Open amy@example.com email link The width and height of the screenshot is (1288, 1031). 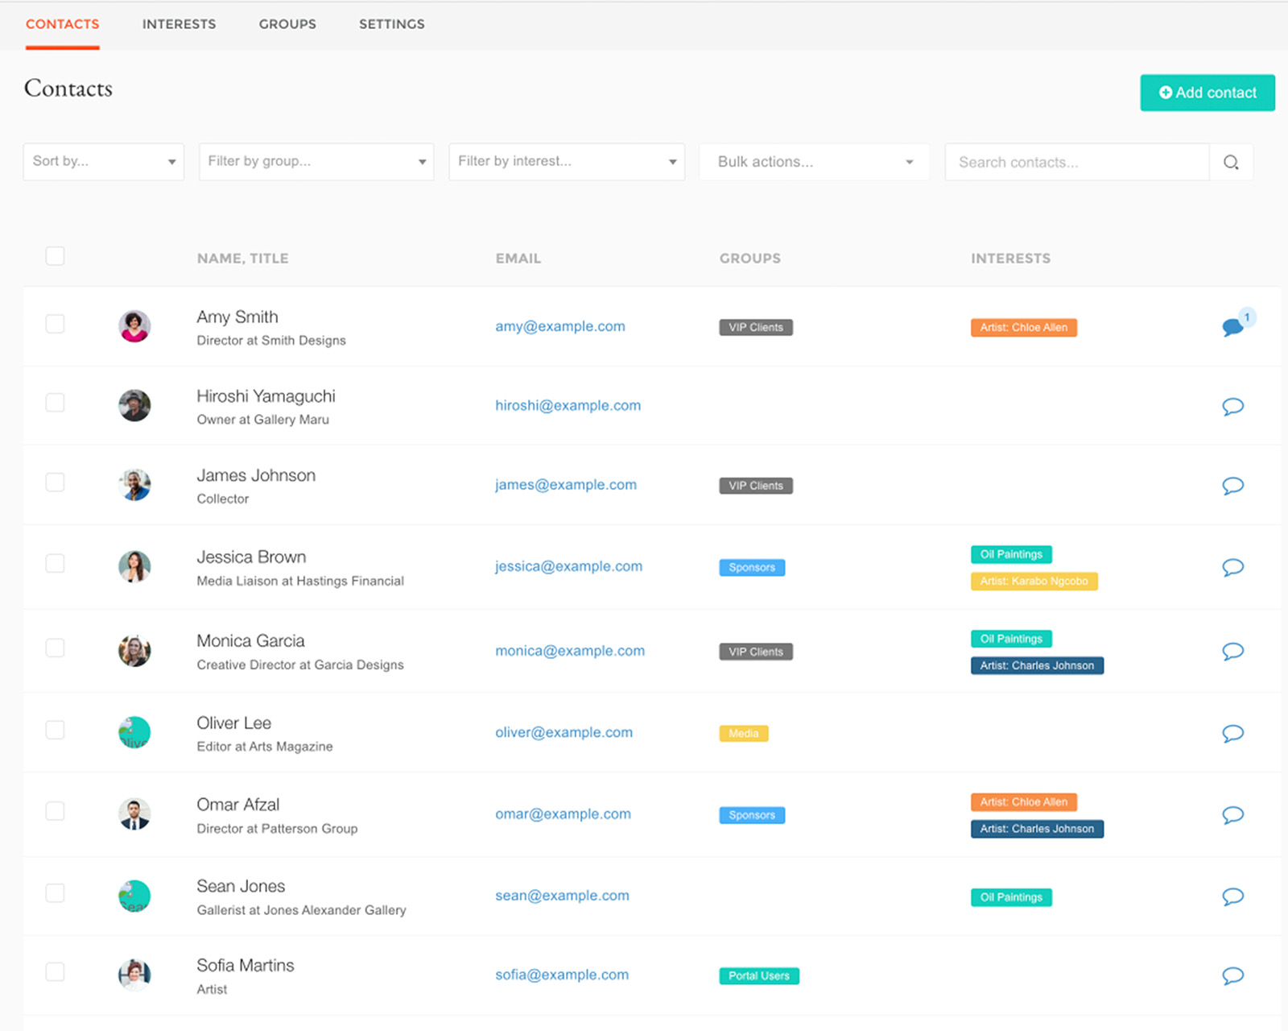tap(560, 326)
